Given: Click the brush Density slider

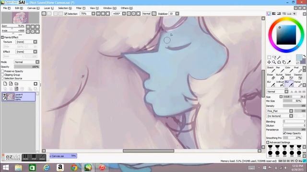Looking at the screenshot, I should pyautogui.click(x=294, y=106).
